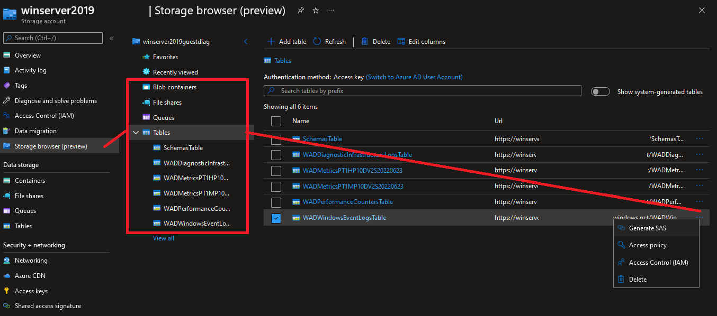Viewport: 717px width, 316px height.
Task: Open ellipsis menu for SchemasTable row
Action: [700, 139]
